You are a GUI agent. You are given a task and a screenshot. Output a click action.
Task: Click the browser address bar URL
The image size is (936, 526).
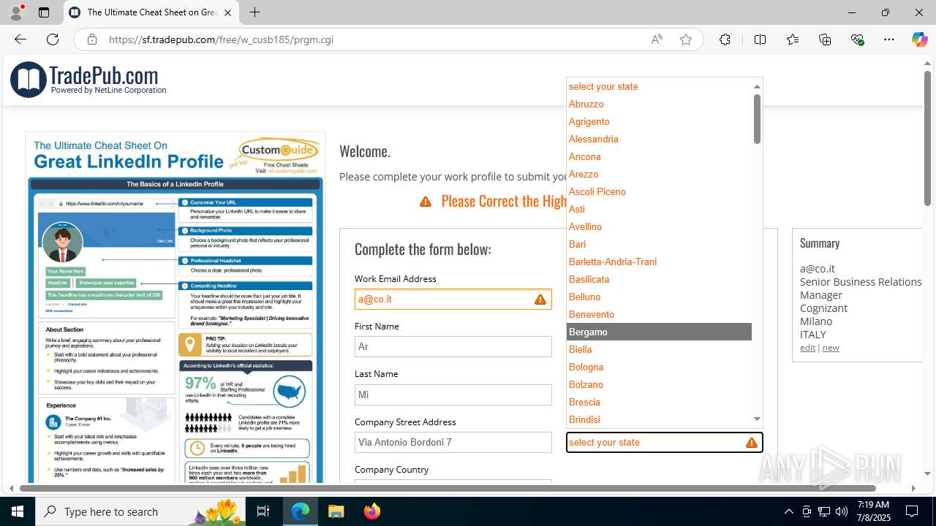[222, 39]
